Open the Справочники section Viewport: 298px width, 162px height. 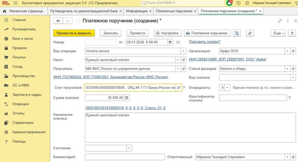pos(23,123)
